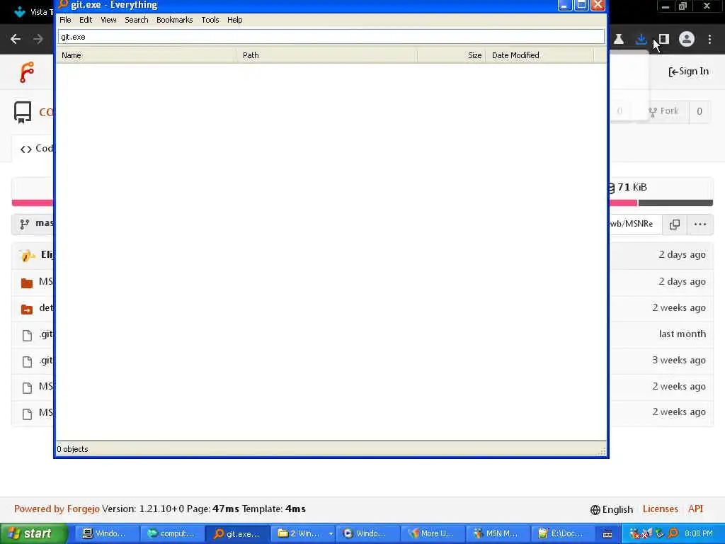Open the English language selector
The image size is (725, 544).
click(612, 509)
